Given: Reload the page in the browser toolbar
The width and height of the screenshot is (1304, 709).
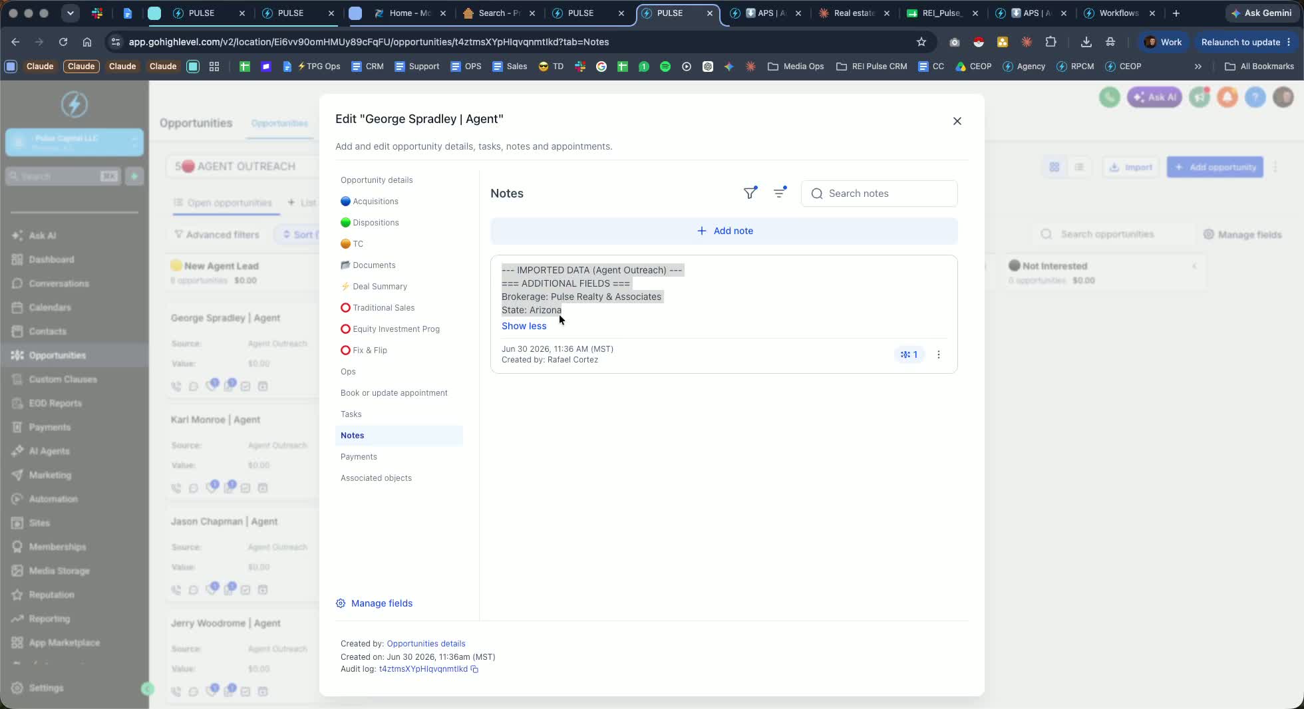Looking at the screenshot, I should [63, 42].
